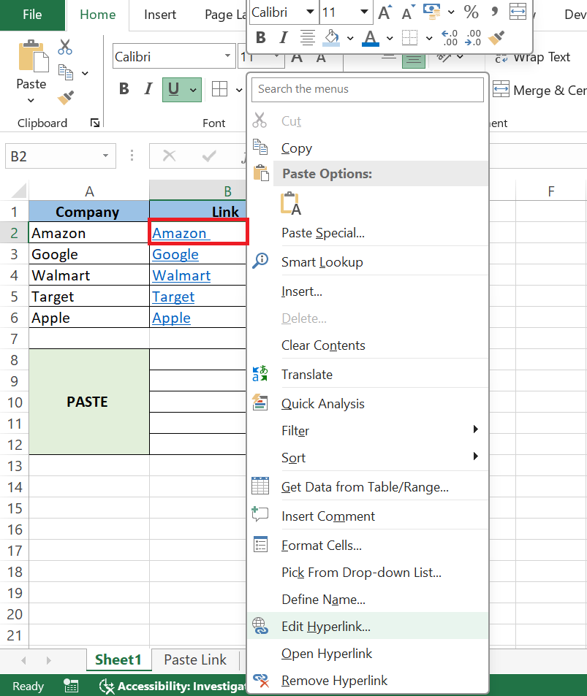Choose Remove Hyperlink in context menu

[368, 681]
